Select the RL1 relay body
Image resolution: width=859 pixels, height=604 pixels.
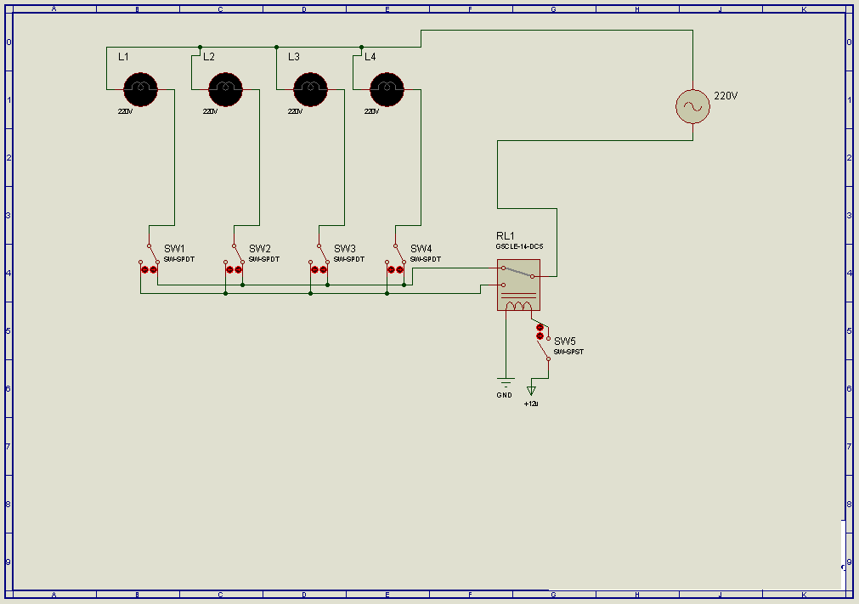coord(518,285)
